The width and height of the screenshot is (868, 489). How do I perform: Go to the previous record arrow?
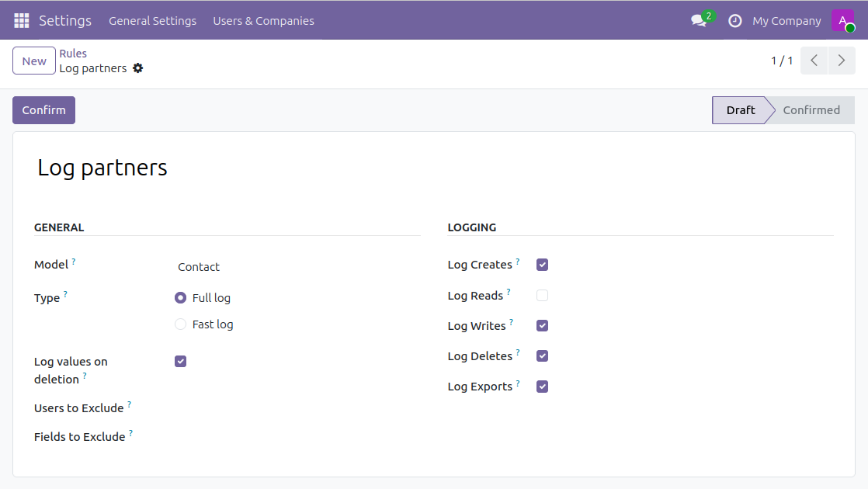(814, 61)
